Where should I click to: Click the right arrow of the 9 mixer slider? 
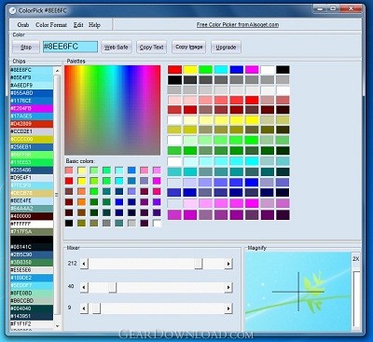click(x=228, y=308)
